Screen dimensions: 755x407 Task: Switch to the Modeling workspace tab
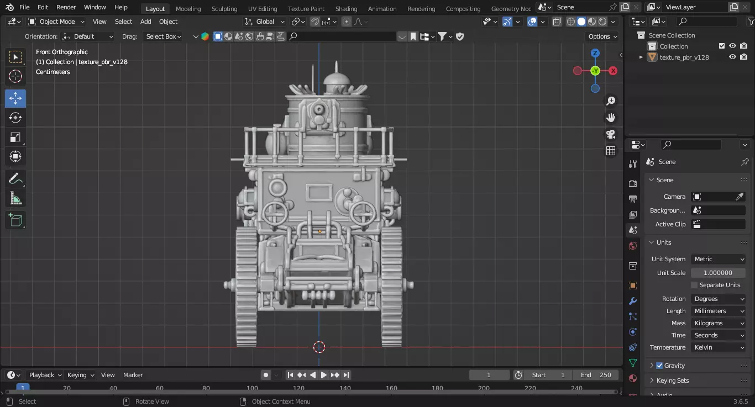[x=188, y=9]
